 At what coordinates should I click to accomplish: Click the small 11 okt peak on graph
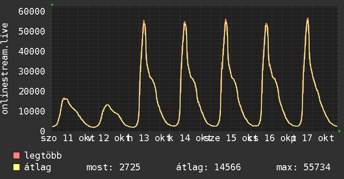(x=64, y=99)
